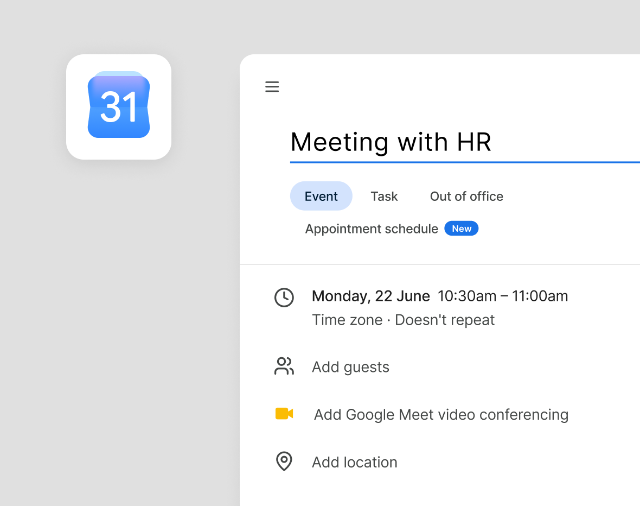Select the Event tab
This screenshot has width=640, height=506.
[x=321, y=196]
